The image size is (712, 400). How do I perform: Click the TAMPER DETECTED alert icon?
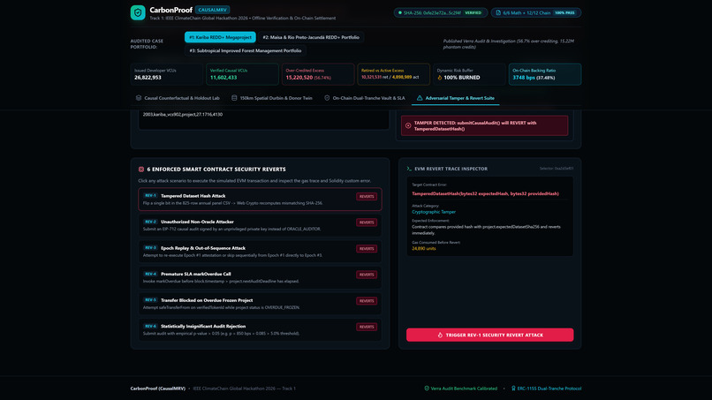pyautogui.click(x=408, y=125)
